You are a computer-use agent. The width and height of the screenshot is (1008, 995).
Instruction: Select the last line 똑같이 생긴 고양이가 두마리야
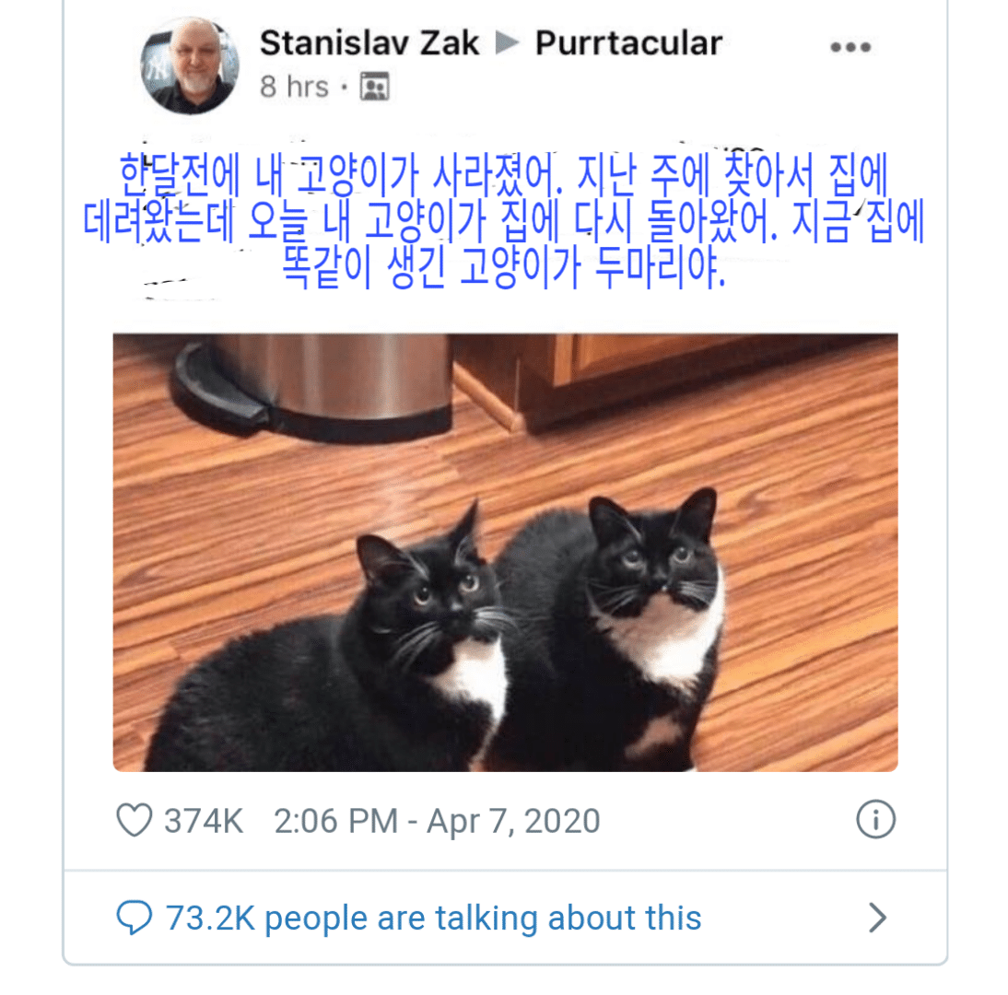click(503, 267)
